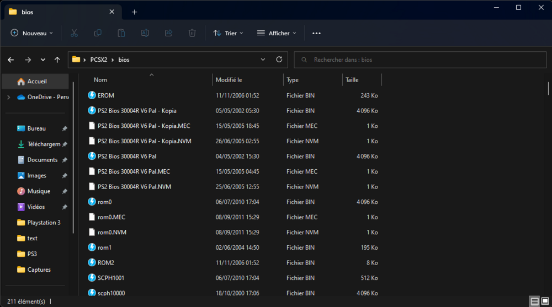
Task: Open the Afficher view dropdown
Action: (x=277, y=33)
